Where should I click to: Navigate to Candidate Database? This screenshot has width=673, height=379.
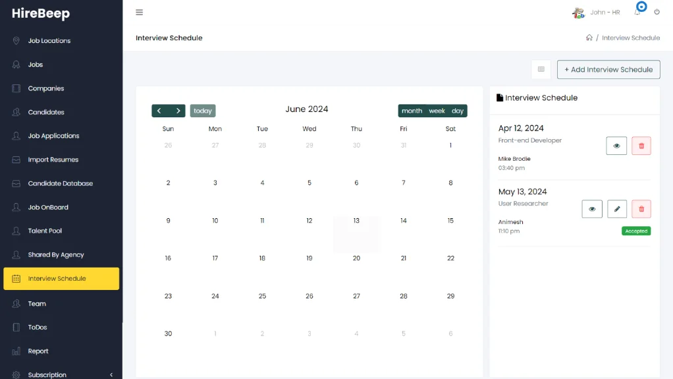pyautogui.click(x=60, y=183)
